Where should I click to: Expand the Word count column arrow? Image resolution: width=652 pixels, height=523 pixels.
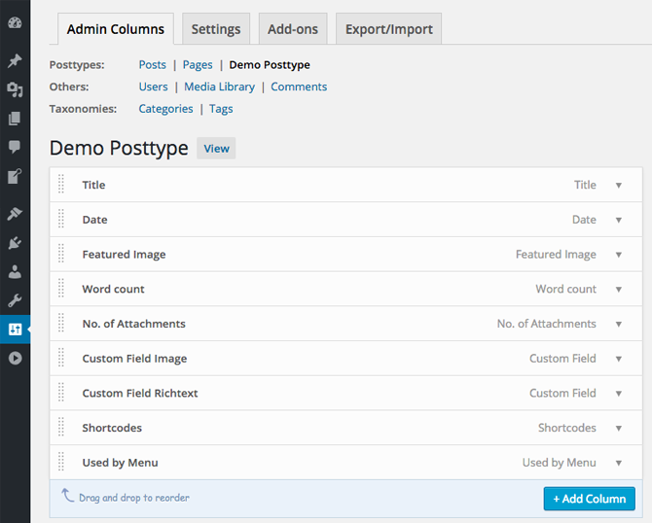tap(618, 290)
